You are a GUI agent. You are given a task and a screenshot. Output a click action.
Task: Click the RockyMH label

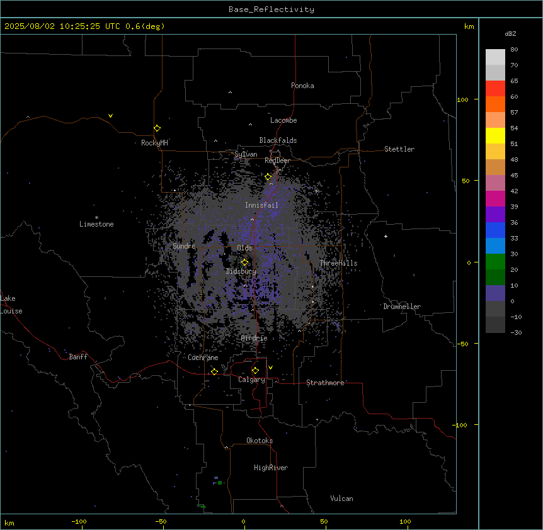[154, 143]
